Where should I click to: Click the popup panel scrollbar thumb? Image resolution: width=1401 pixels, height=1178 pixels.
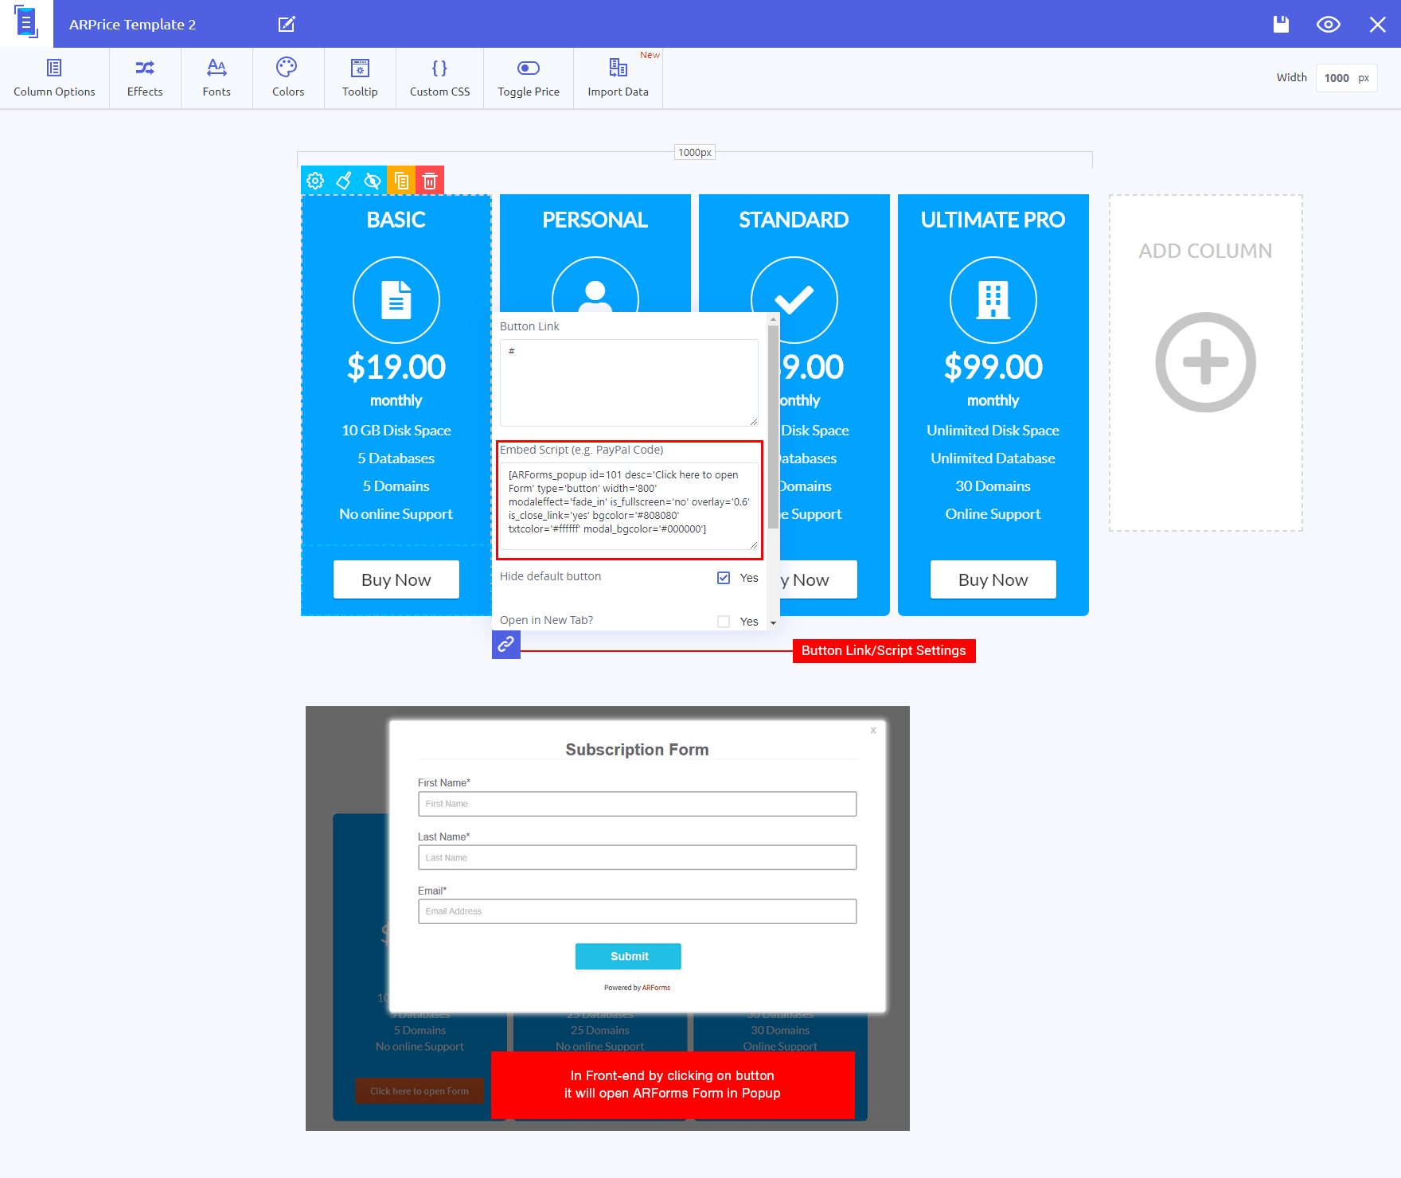coord(773,426)
